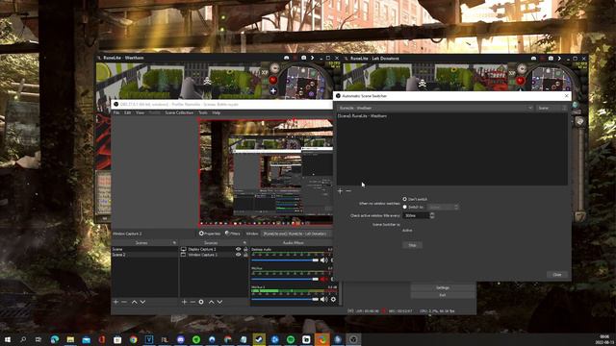
Task: Open Switch to scene dropdown
Action: [x=443, y=208]
